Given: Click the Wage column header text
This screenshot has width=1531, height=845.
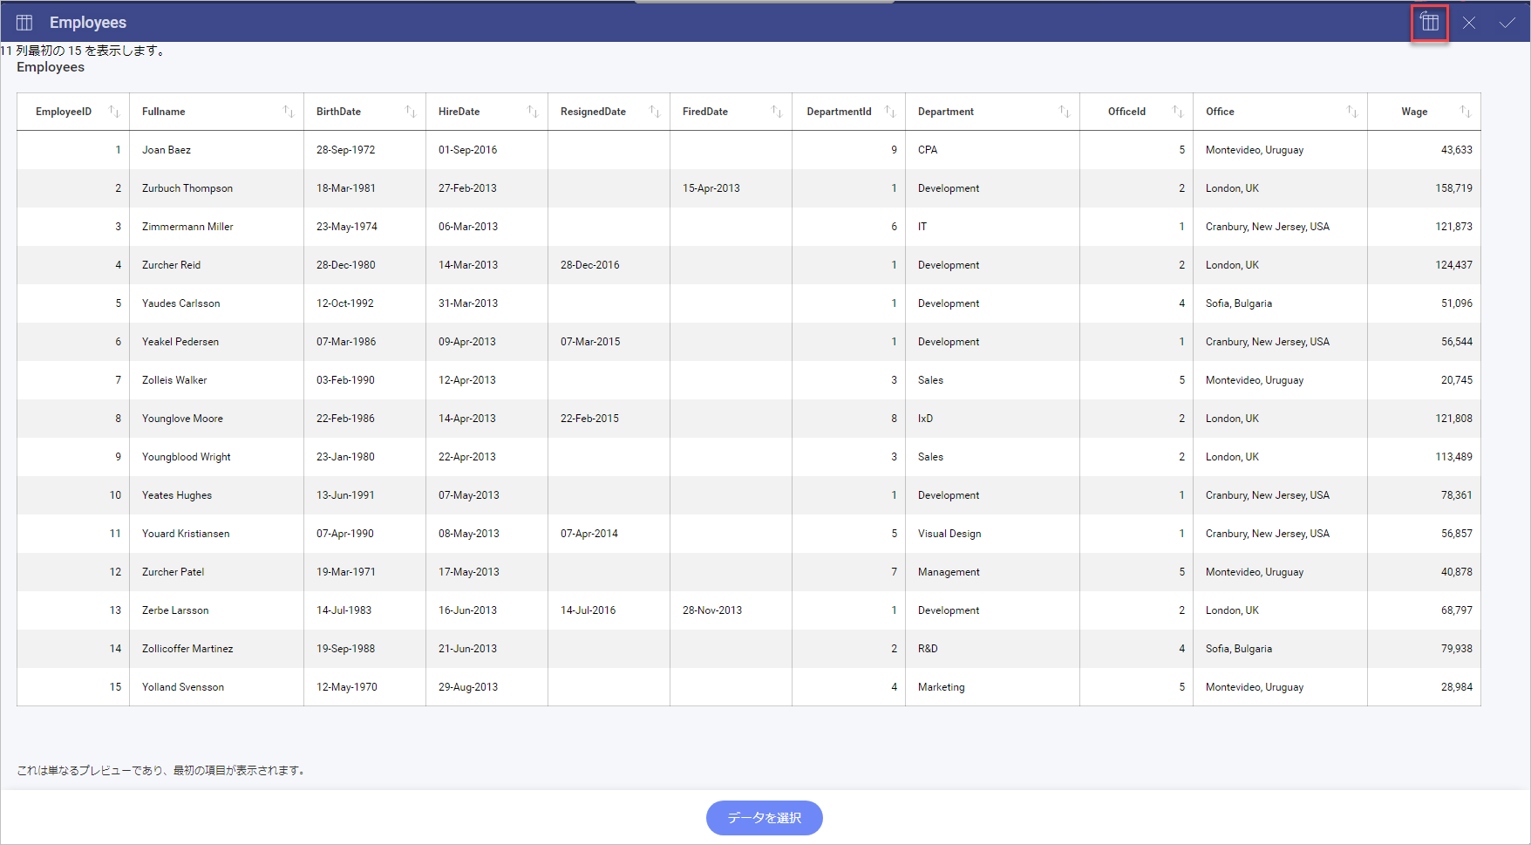Looking at the screenshot, I should pos(1414,112).
